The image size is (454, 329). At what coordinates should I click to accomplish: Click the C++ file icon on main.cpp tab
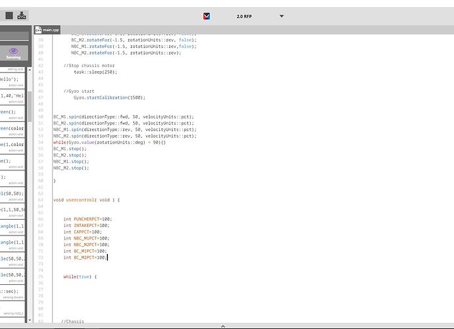pyautogui.click(x=38, y=30)
